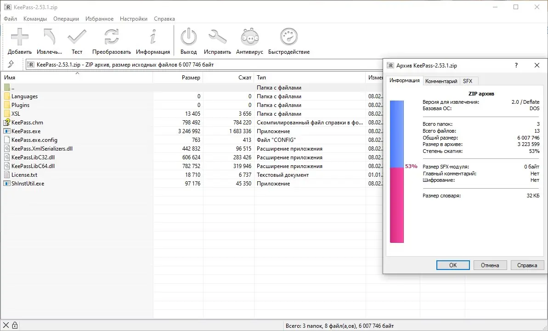Screen dimensions: 548x331
Task: Click the Справка button in the dialog
Action: tap(527, 265)
